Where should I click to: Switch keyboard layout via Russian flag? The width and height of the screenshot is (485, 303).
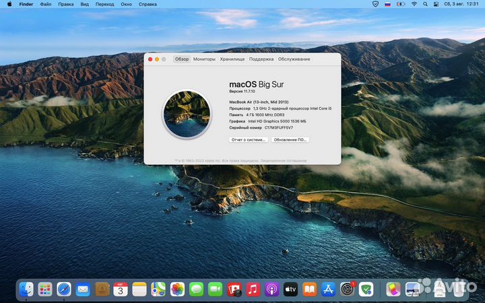point(387,4)
